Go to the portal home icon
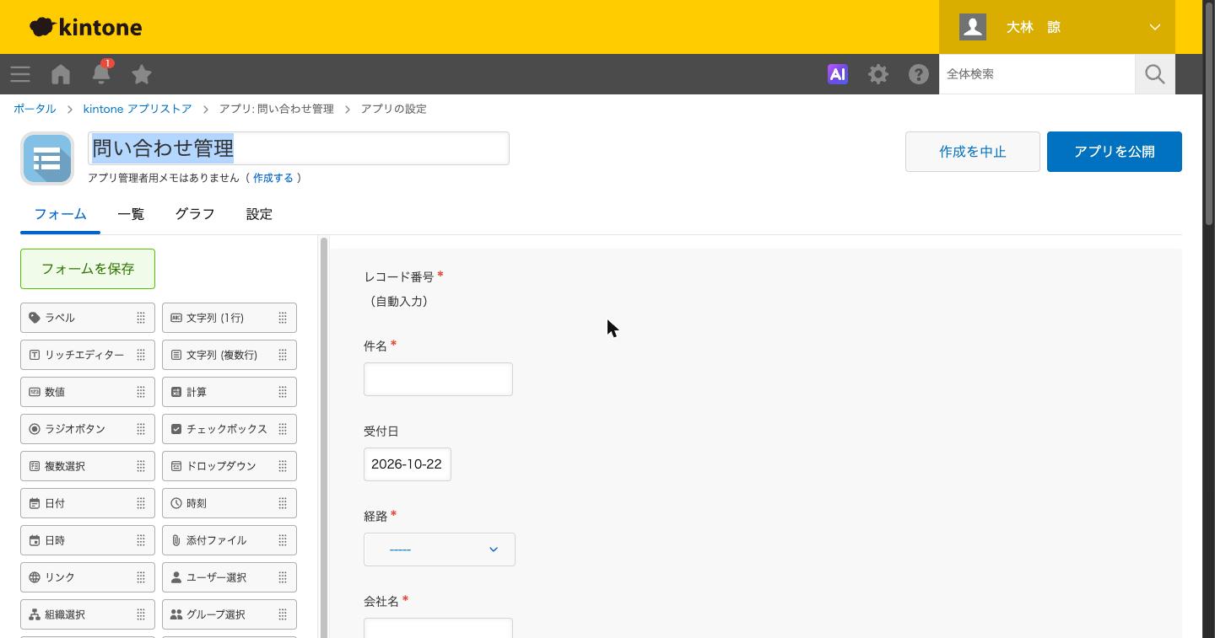Image resolution: width=1215 pixels, height=638 pixels. coord(61,74)
